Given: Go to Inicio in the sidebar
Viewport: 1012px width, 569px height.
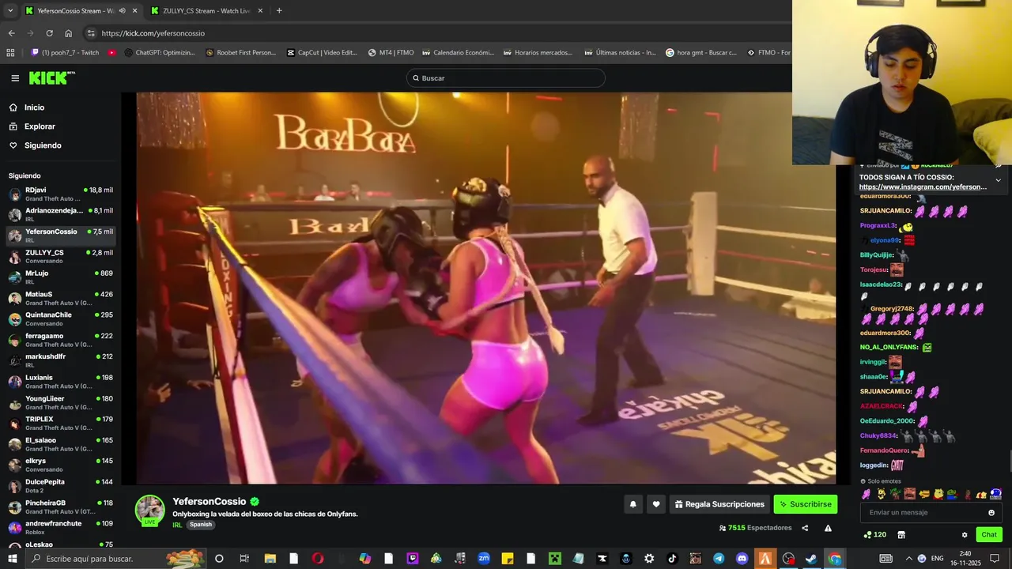Looking at the screenshot, I should coord(34,107).
